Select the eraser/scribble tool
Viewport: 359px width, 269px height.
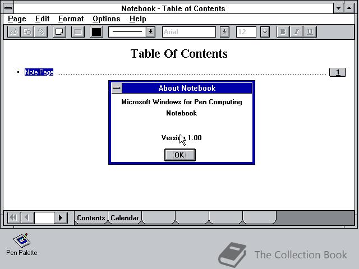click(x=41, y=32)
